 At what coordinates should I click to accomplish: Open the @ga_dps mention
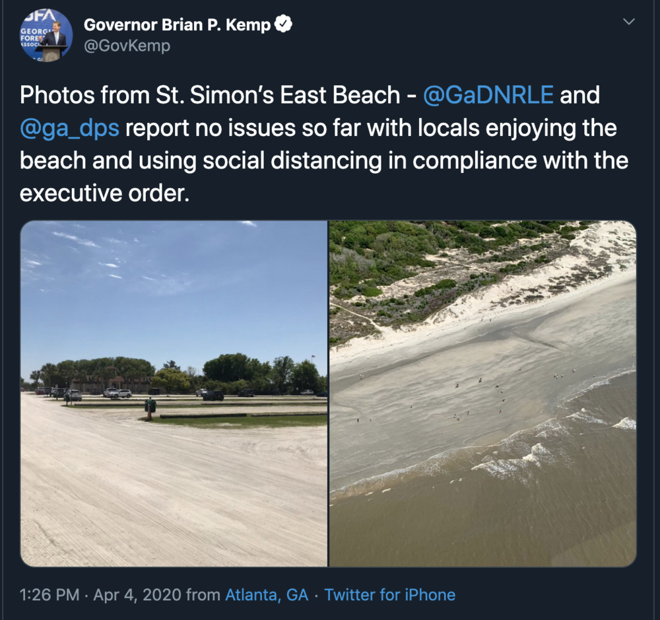(x=69, y=127)
